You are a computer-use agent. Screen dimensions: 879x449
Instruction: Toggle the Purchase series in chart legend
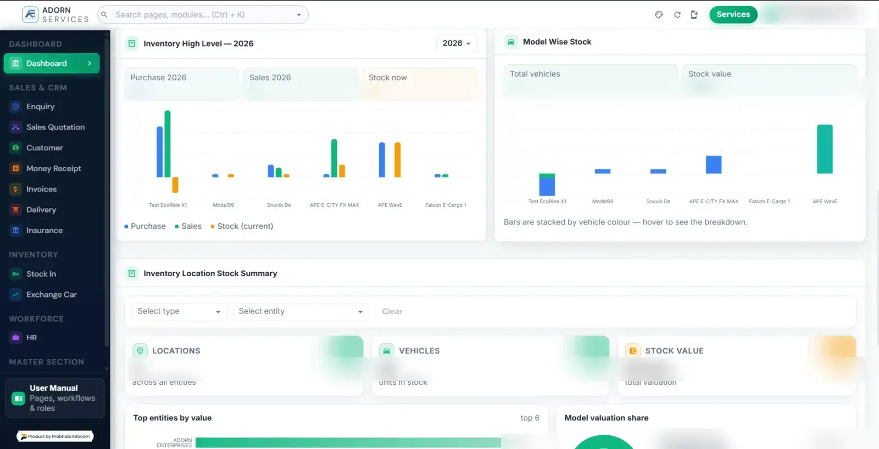pos(145,226)
